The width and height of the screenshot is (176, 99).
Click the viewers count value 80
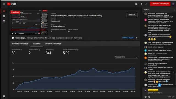tap(13, 53)
